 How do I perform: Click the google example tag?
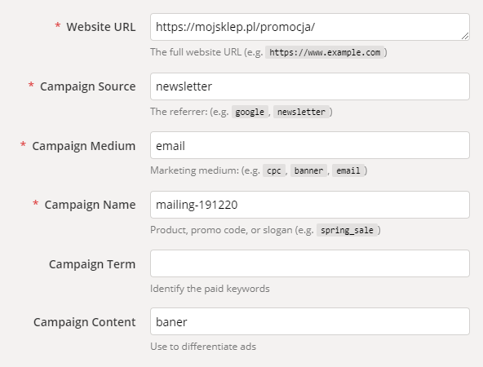point(250,112)
